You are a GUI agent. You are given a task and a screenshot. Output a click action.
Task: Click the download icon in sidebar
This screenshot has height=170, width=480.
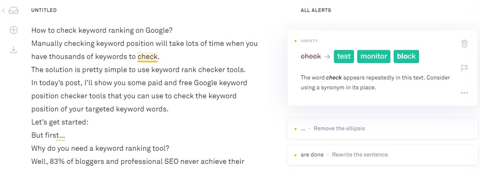tap(14, 50)
